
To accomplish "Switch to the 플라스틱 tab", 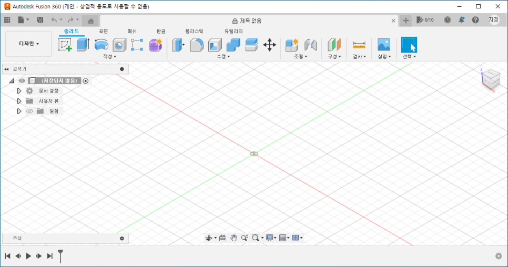I will point(194,31).
